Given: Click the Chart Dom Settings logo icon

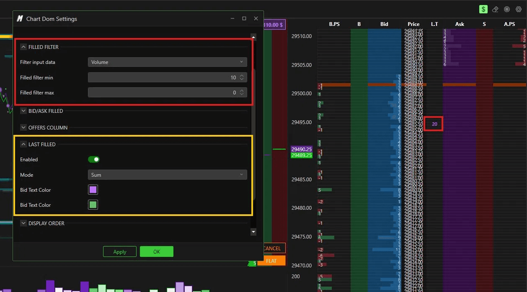Looking at the screenshot, I should coord(20,18).
